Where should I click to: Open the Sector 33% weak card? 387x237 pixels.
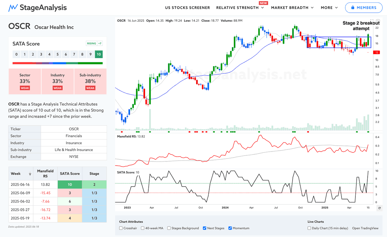click(x=25, y=81)
